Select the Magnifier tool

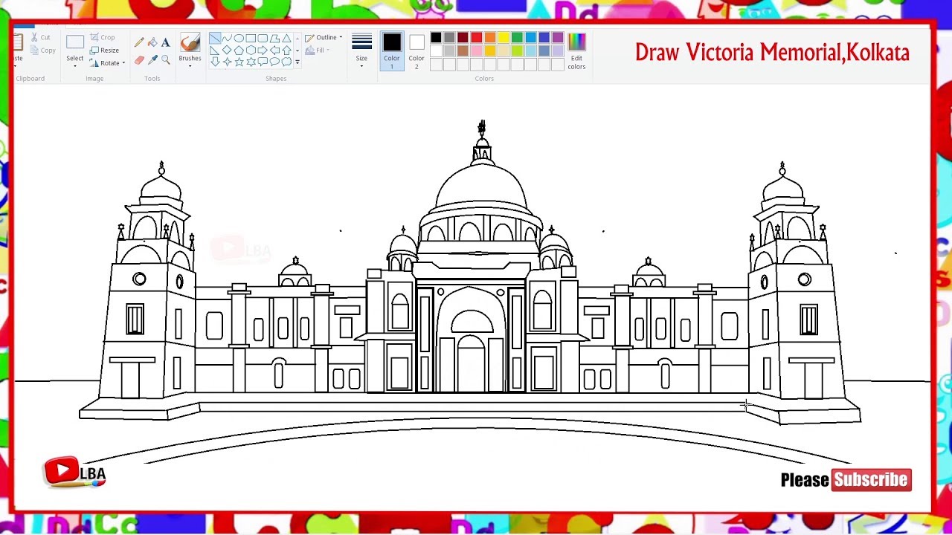click(x=165, y=60)
